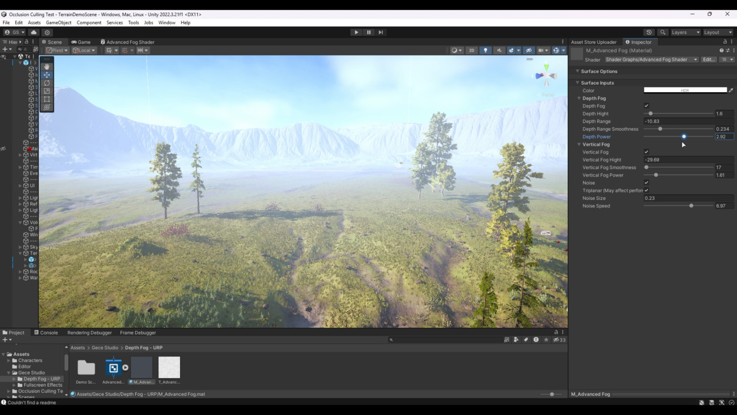Select the Rect transform tool
Screen dimensions: 737x415
(47, 99)
